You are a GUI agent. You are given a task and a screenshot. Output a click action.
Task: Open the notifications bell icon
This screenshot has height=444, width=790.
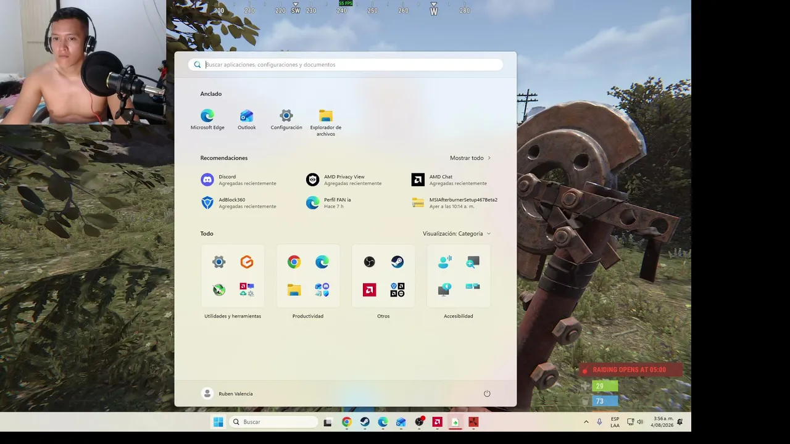coord(680,422)
